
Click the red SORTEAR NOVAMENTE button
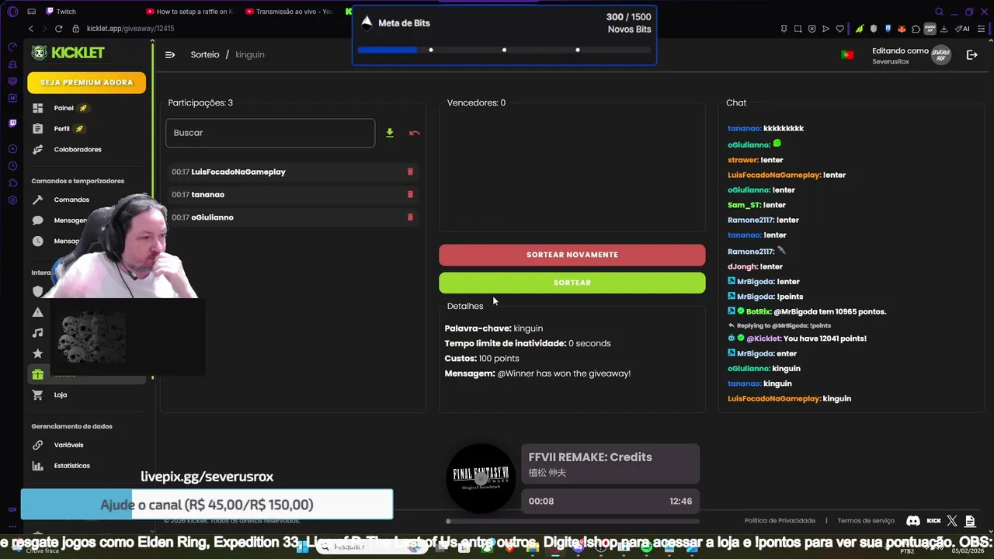pyautogui.click(x=572, y=255)
